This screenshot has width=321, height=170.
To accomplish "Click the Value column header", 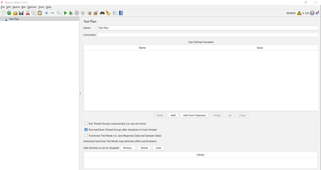I will tap(260, 48).
